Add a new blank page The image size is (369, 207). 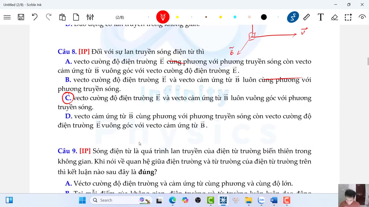(76, 17)
